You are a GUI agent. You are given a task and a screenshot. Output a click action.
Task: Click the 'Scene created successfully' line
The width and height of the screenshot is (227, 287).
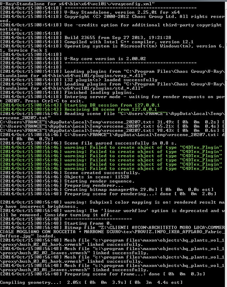pos(70,173)
